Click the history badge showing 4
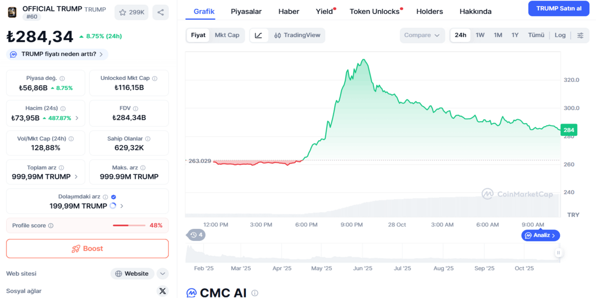 click(x=196, y=235)
